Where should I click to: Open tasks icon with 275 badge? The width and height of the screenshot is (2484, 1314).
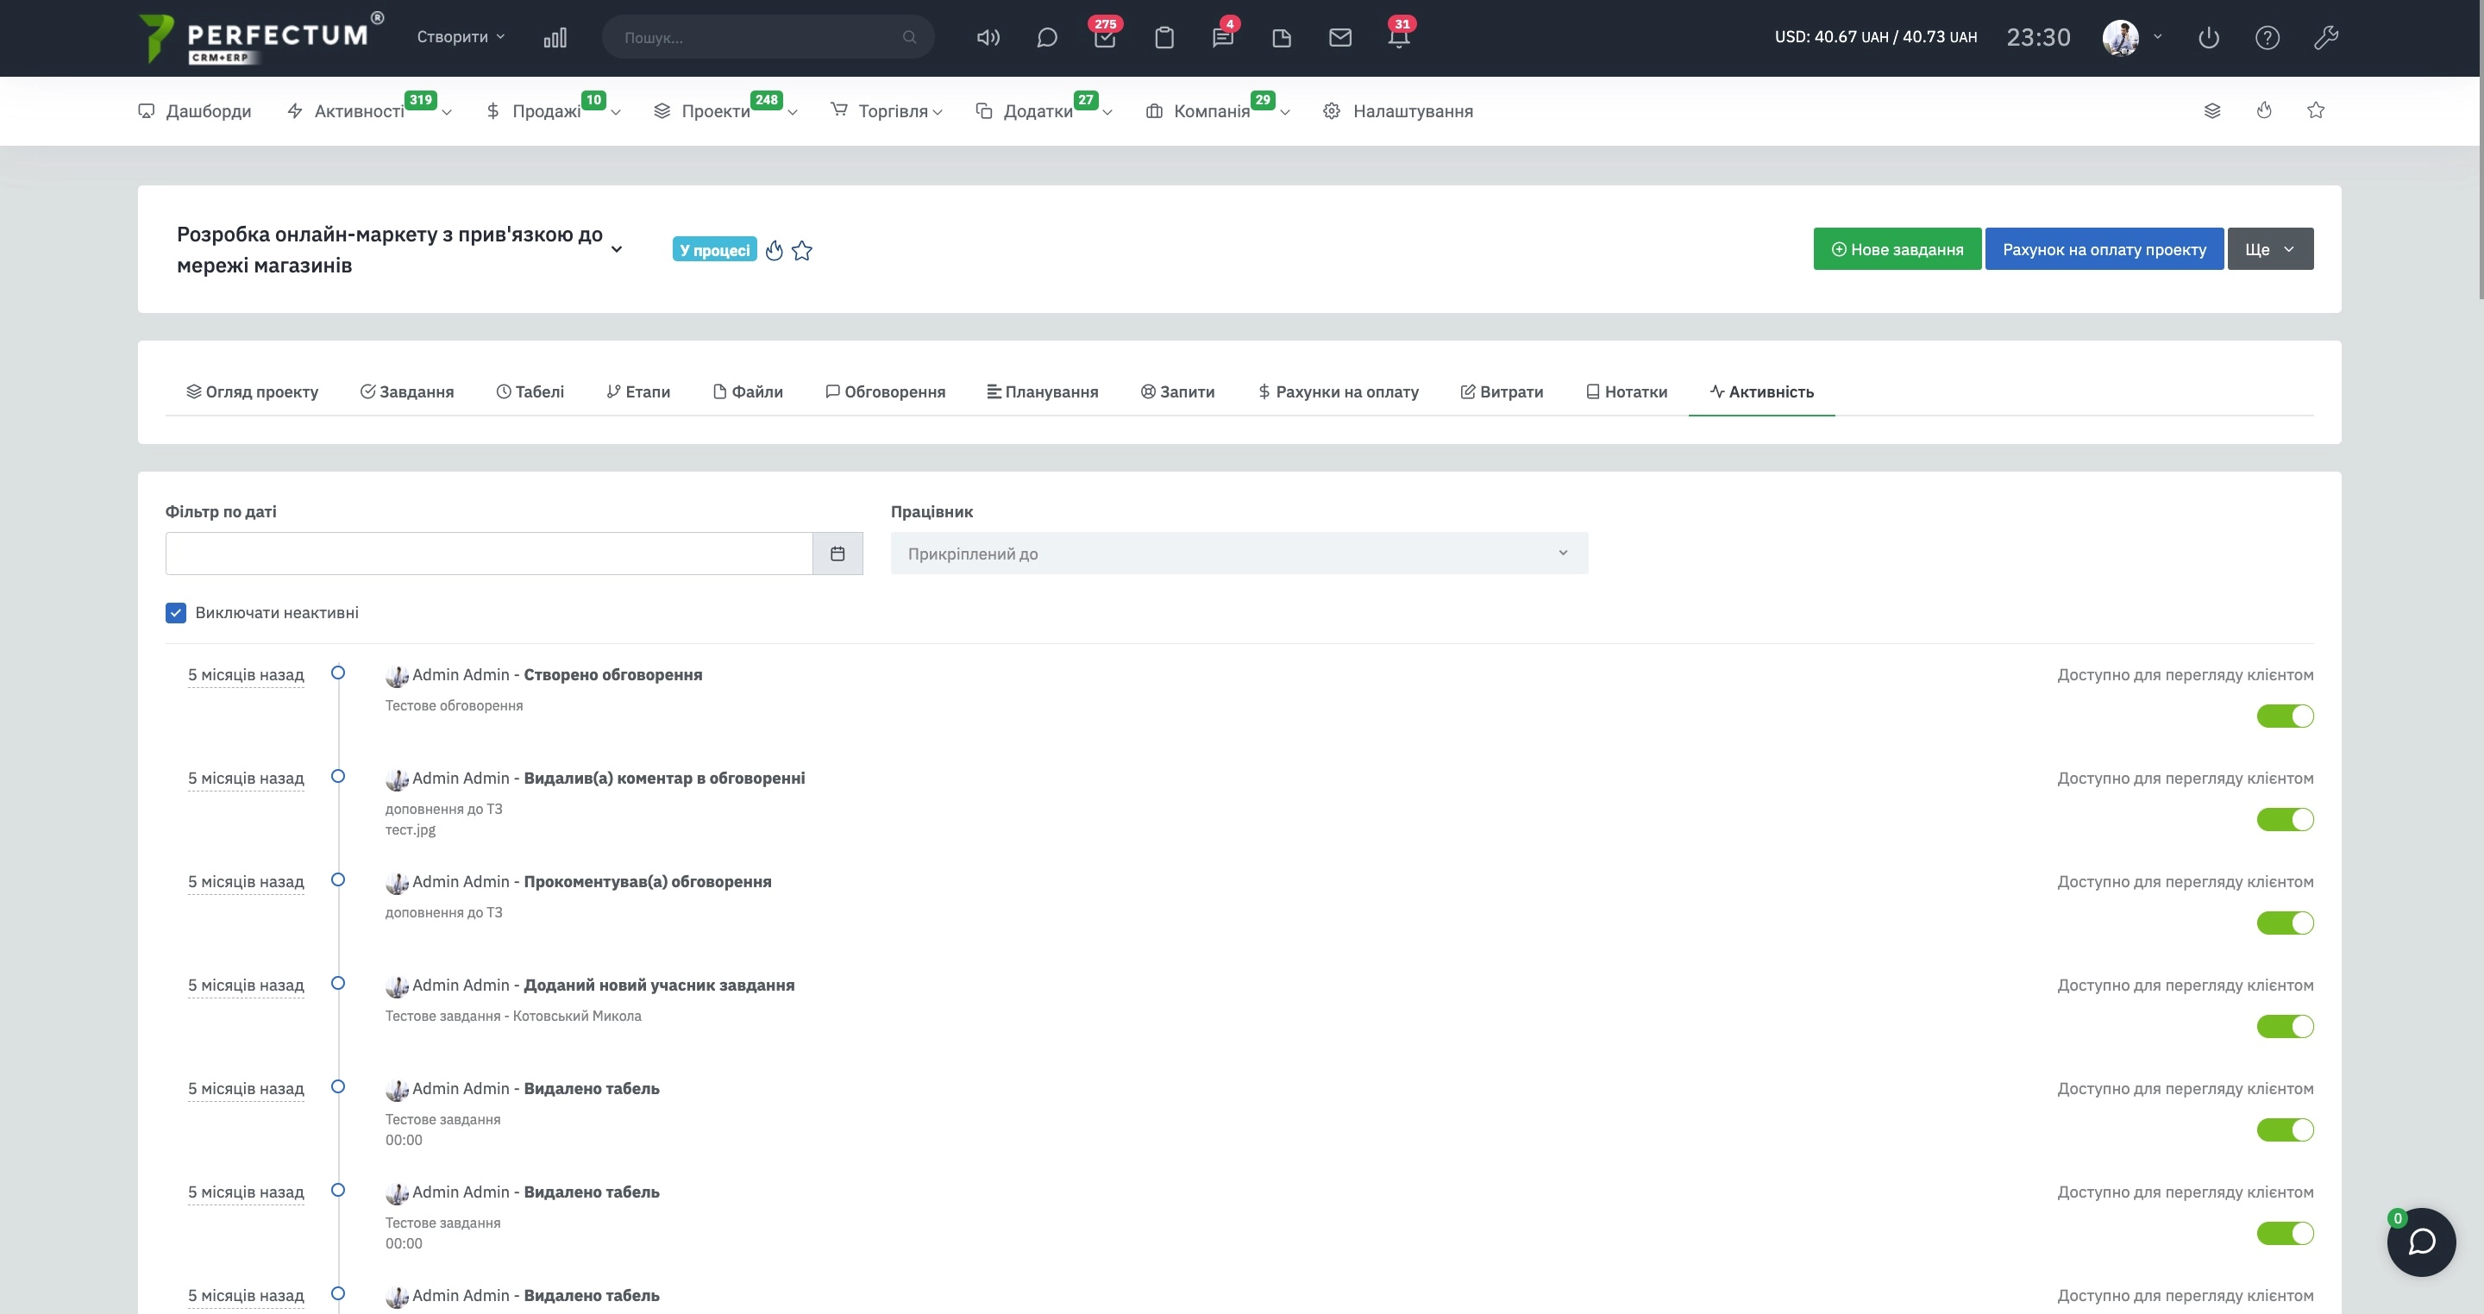(1105, 36)
